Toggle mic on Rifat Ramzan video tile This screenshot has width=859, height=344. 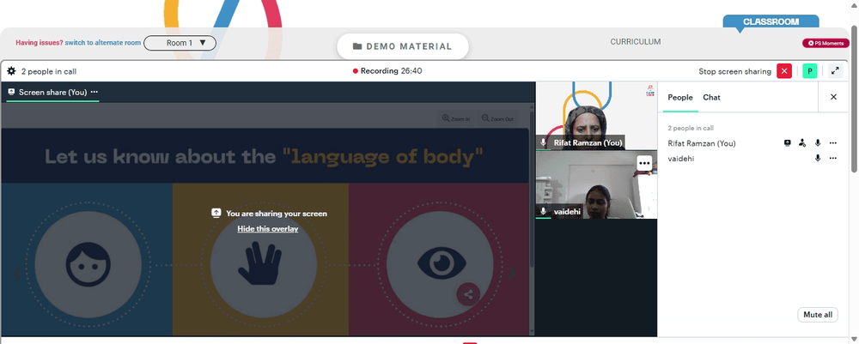point(544,142)
